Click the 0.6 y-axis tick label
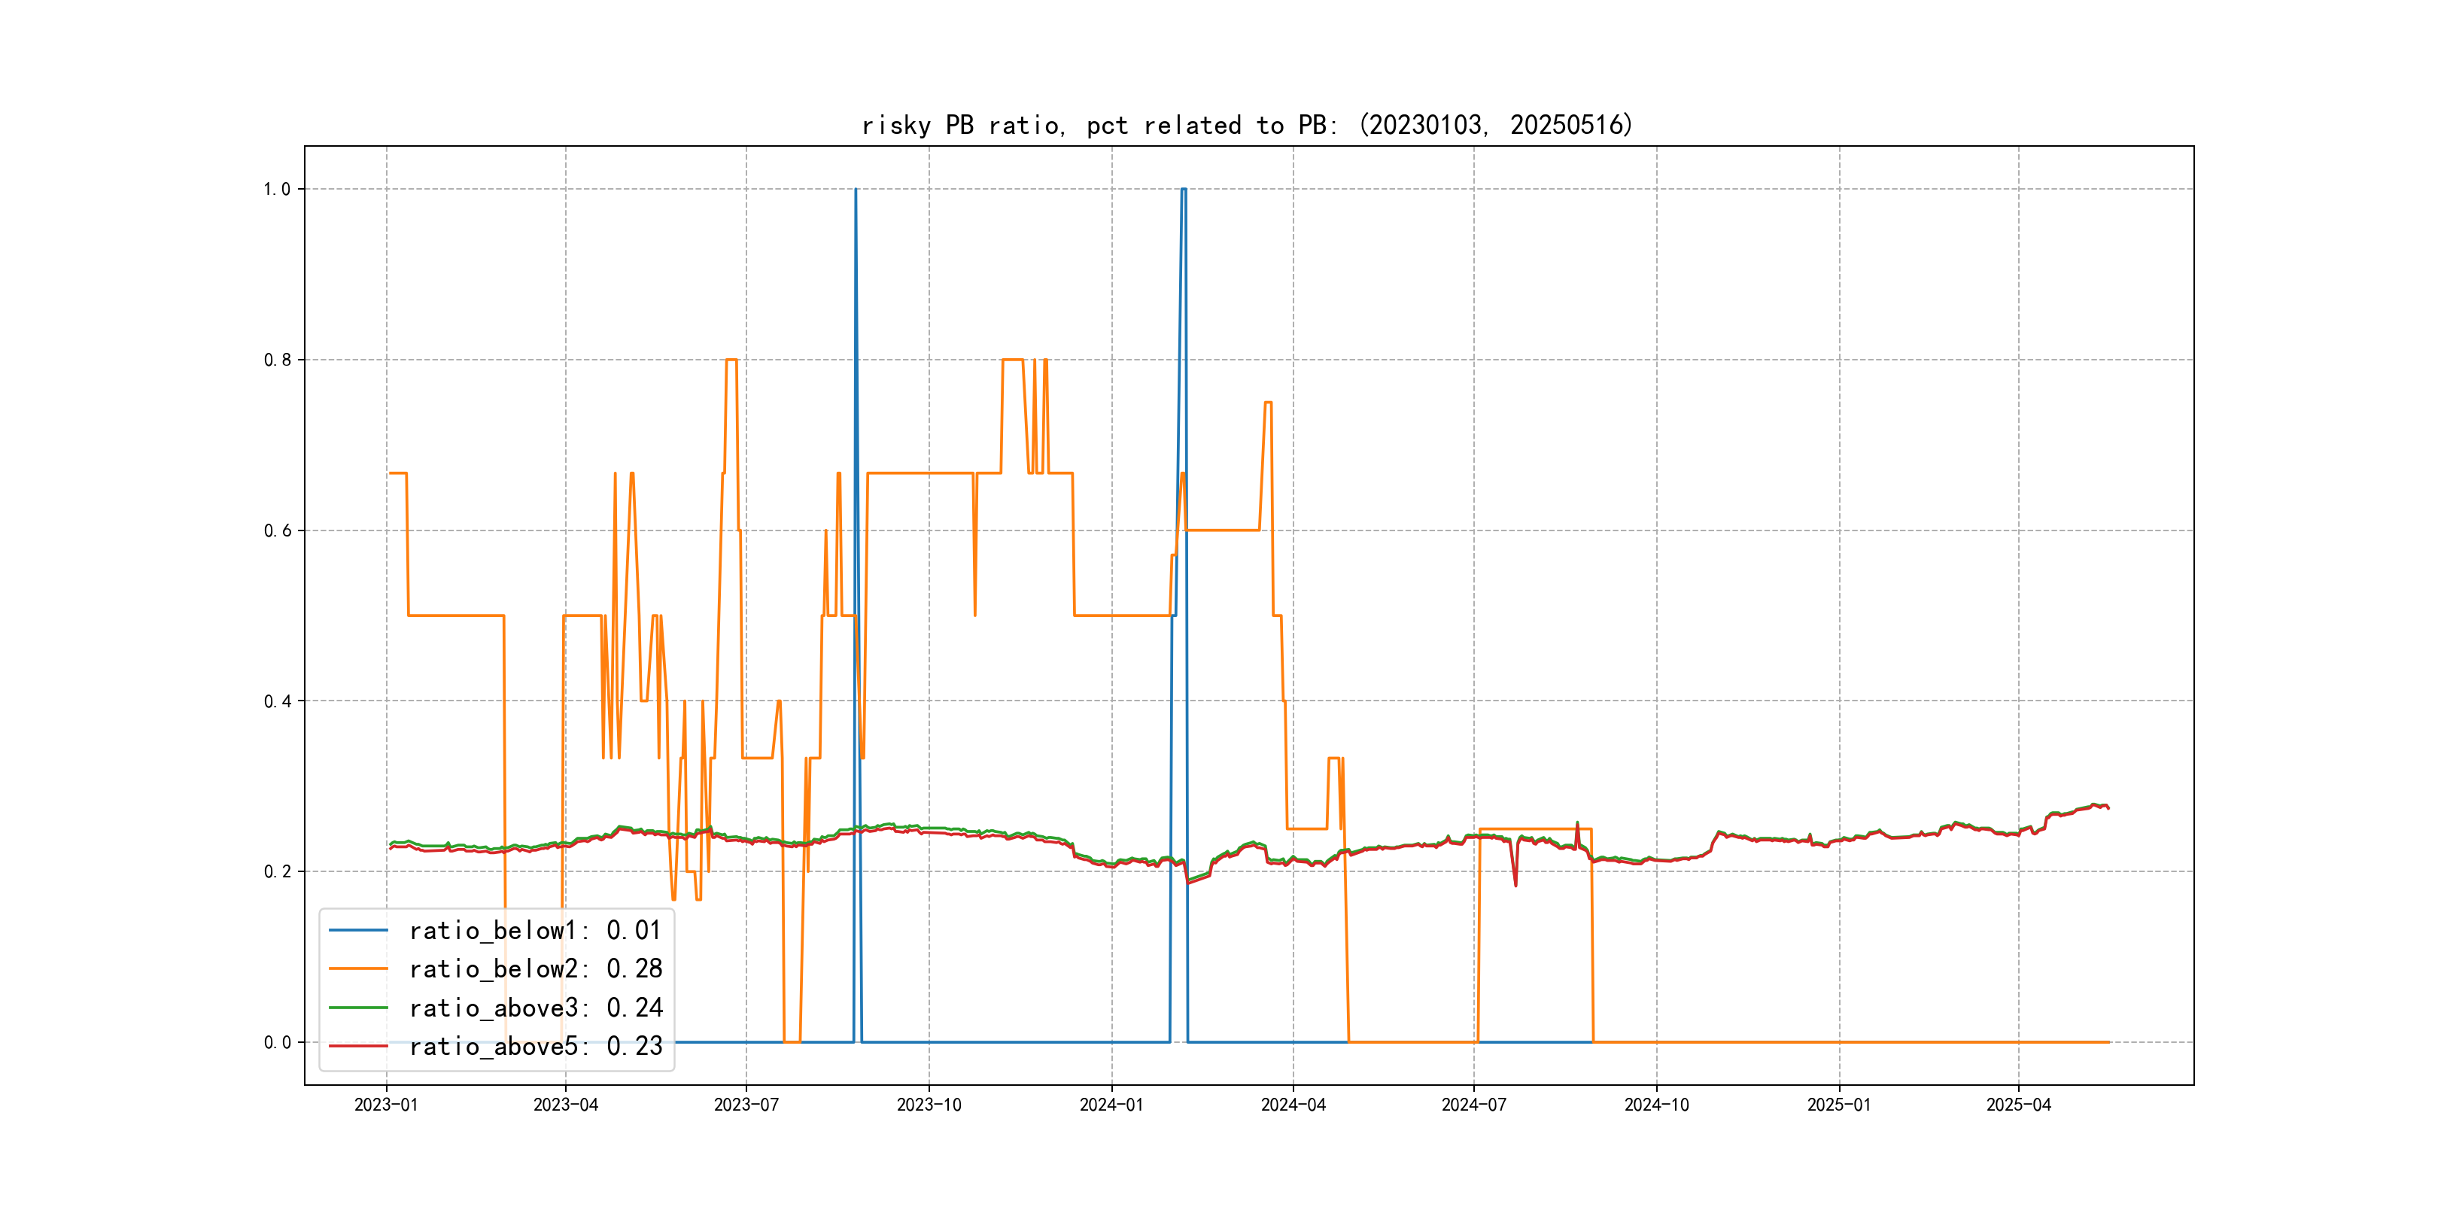2438x1219 pixels. pos(276,531)
